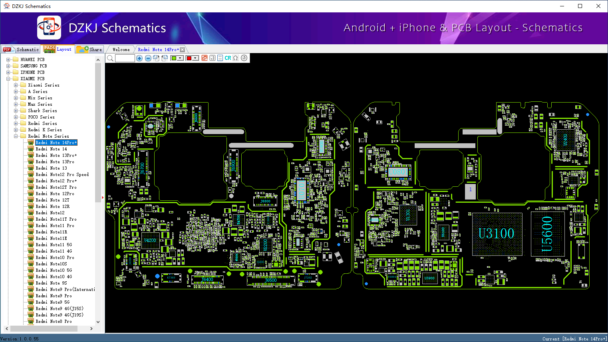The image size is (608, 342).
Task: Click the component search input field
Action: 125,58
